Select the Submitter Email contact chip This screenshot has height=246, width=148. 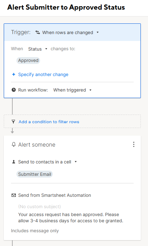pos(35,174)
